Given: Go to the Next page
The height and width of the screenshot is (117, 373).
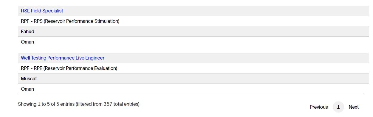Looking at the screenshot, I should coord(354,107).
